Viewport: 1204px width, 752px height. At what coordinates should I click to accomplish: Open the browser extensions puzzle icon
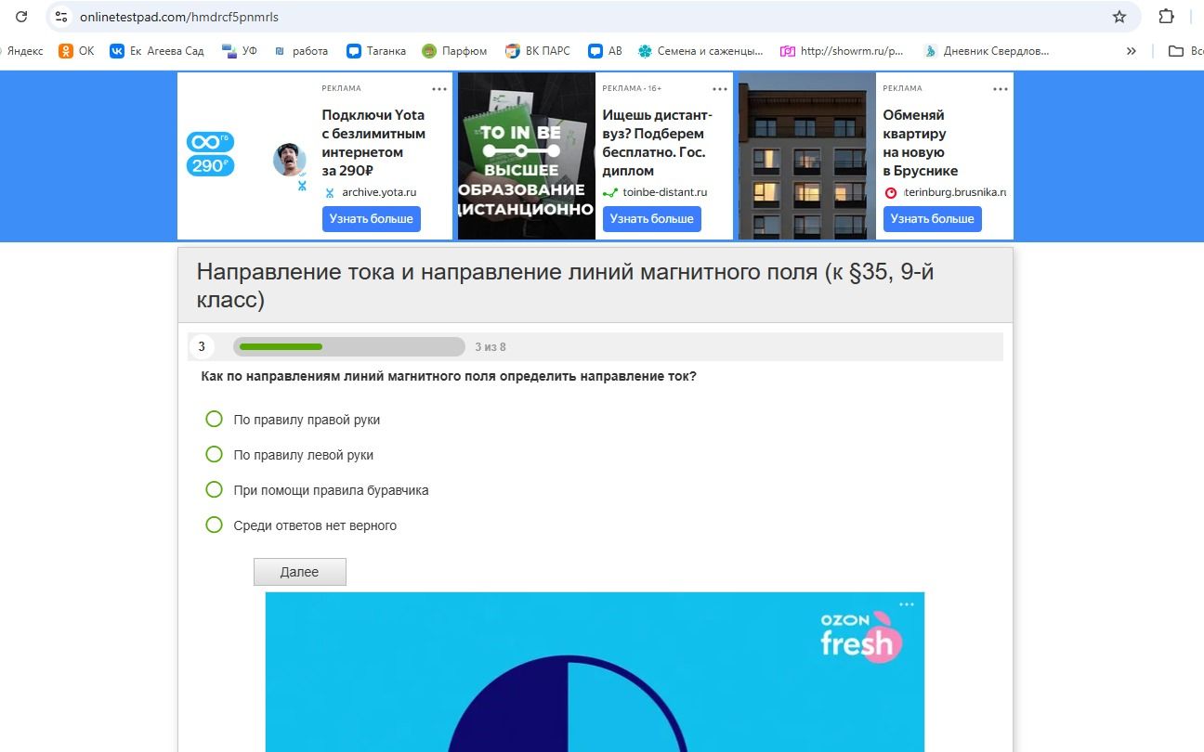1166,17
